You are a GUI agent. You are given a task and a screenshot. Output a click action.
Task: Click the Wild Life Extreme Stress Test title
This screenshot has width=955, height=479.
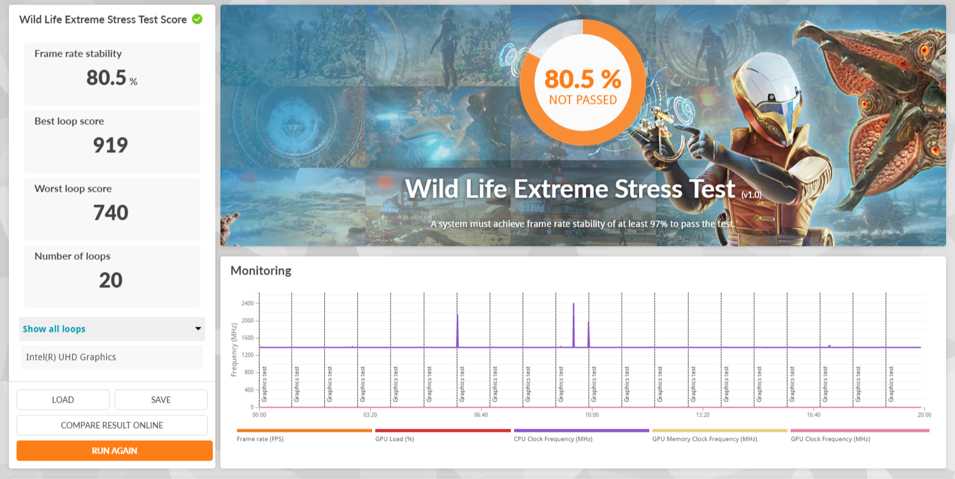pos(570,189)
